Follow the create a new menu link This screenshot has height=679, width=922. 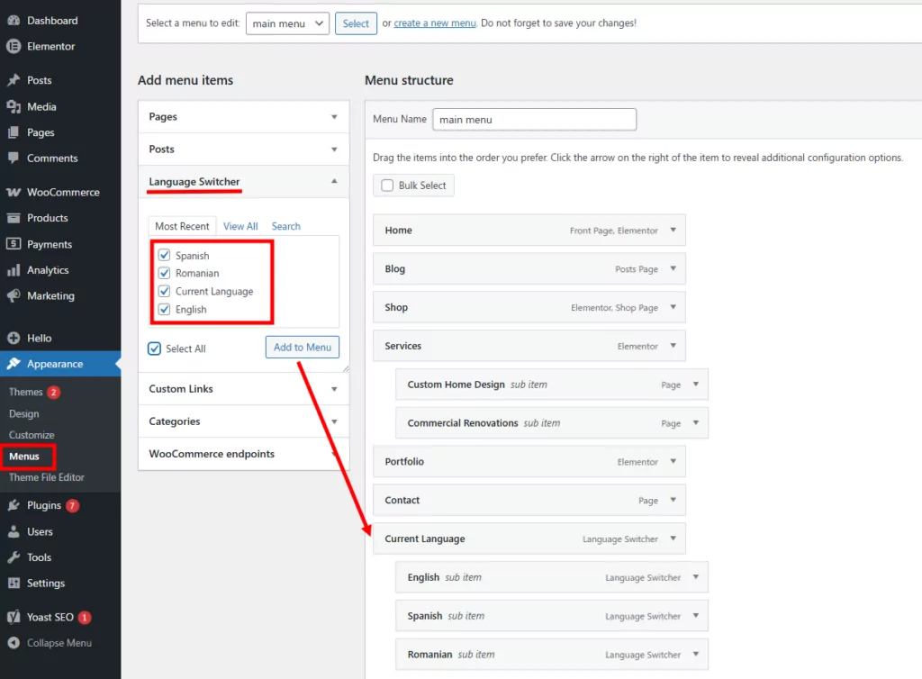coord(435,23)
